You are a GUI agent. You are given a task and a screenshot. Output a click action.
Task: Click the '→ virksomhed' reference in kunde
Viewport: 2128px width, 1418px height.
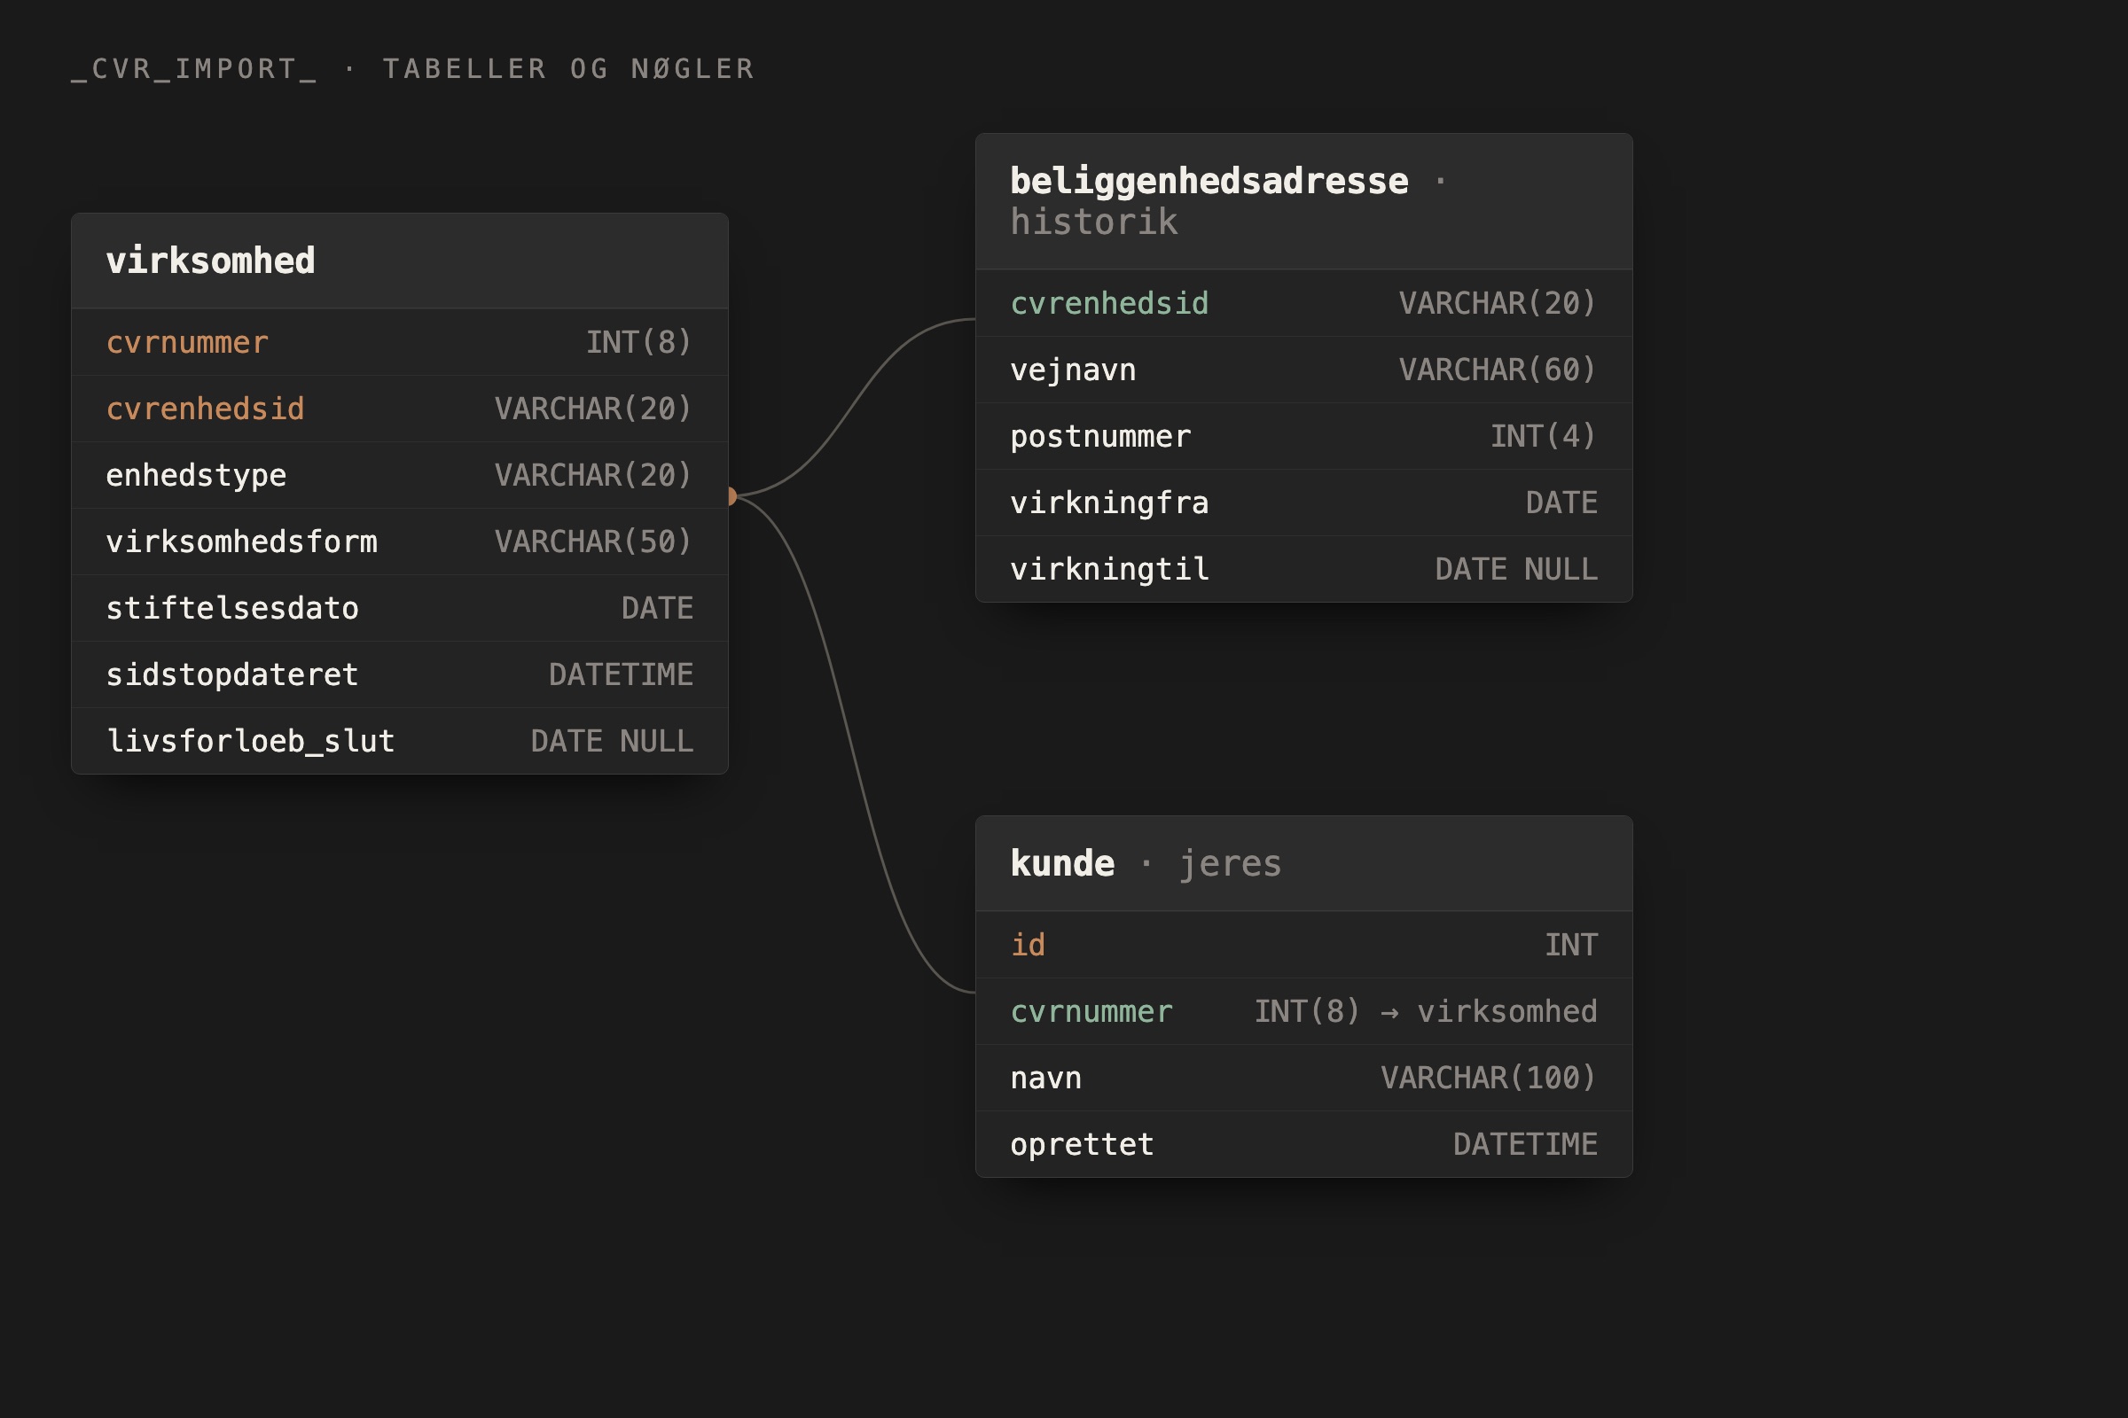point(1490,1011)
